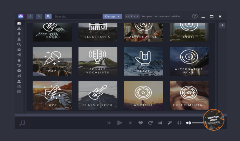Open Settings via the gear icon
The width and height of the screenshot is (240, 141).
[19, 50]
